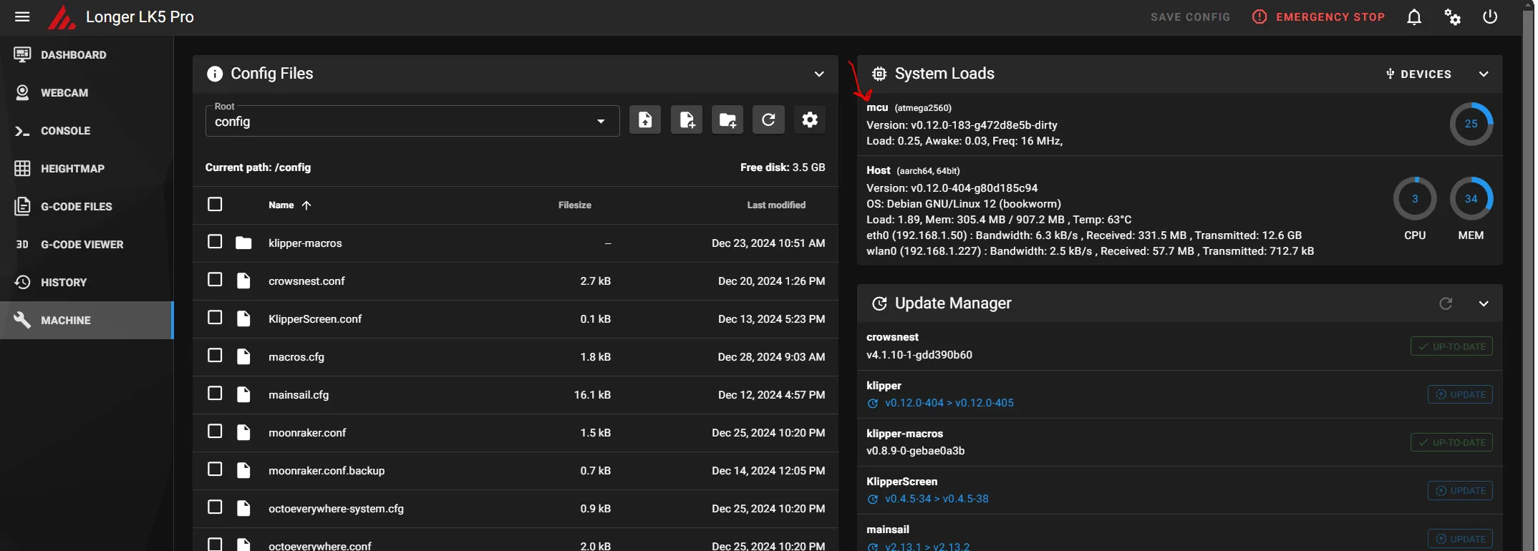Go to the Dashboard page

point(73,55)
